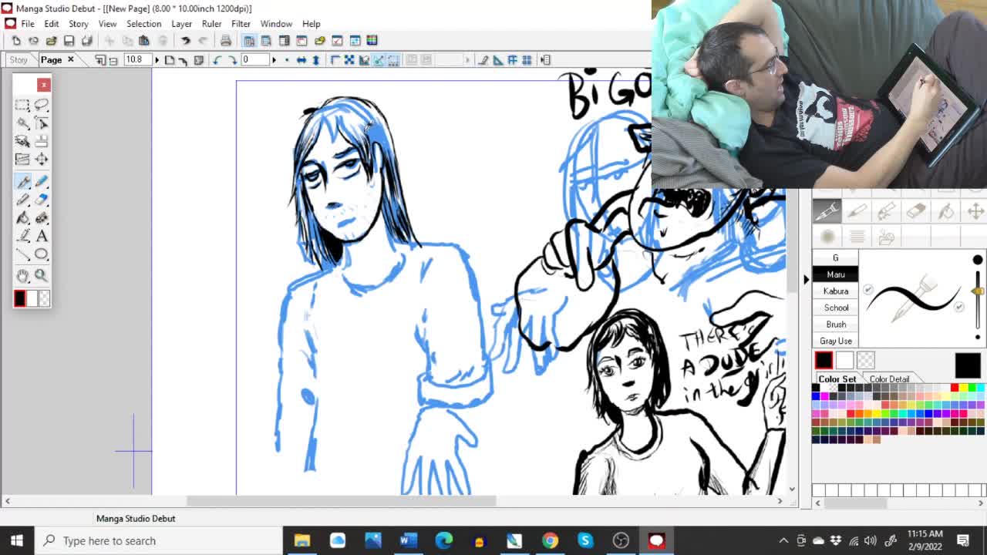Open rotation angle dropdown arrow
The width and height of the screenshot is (987, 555).
click(274, 60)
